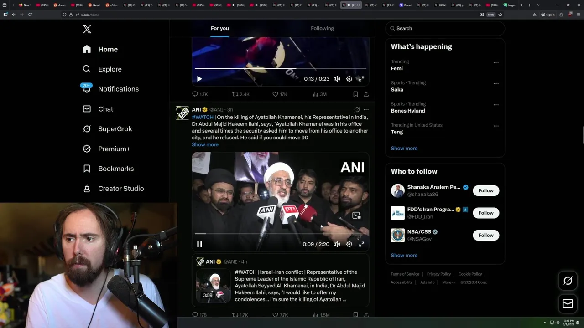
Task: Open Creator Studio in the sidebar
Action: (x=113, y=189)
